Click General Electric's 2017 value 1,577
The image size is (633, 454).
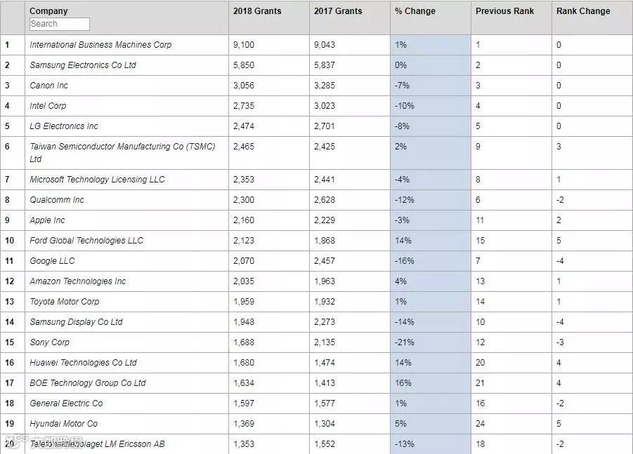pos(325,403)
